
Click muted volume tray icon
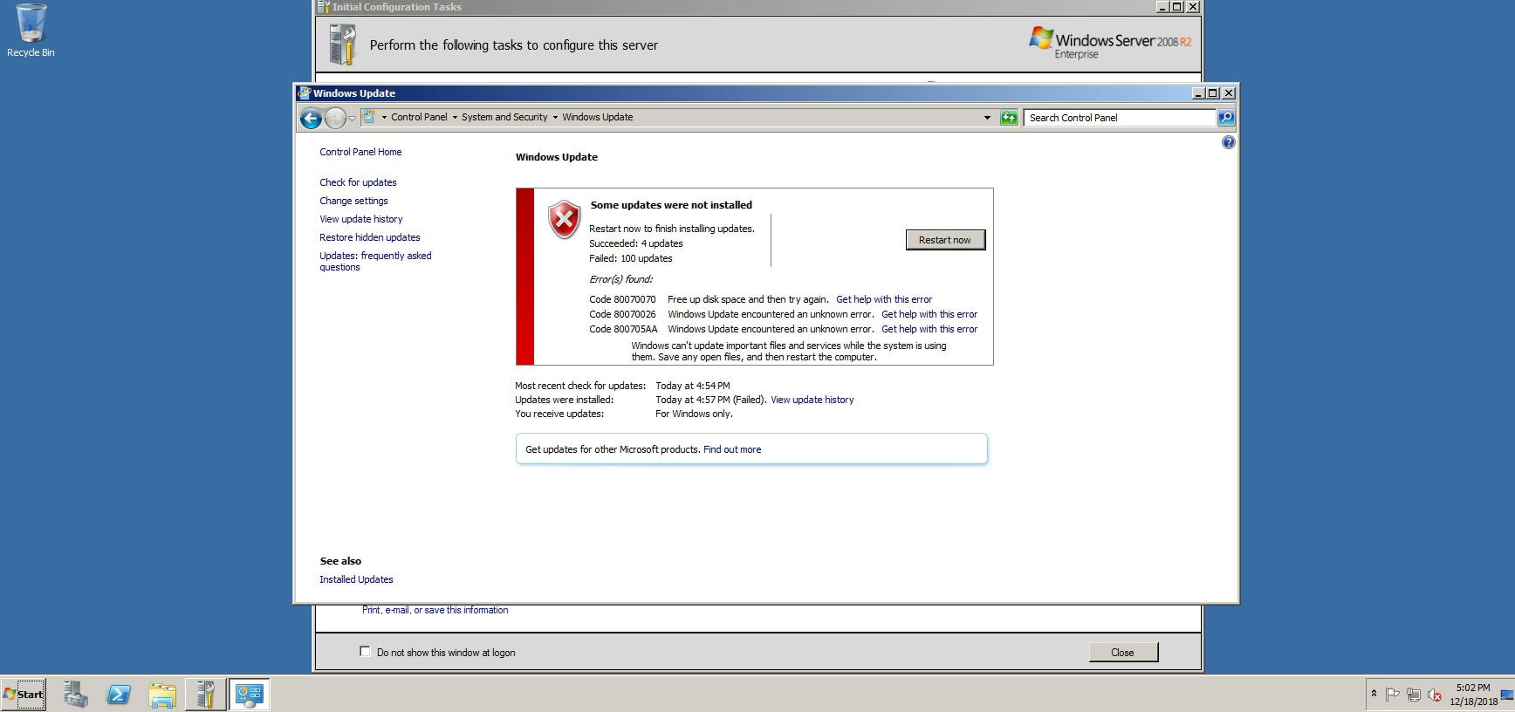(x=1434, y=695)
